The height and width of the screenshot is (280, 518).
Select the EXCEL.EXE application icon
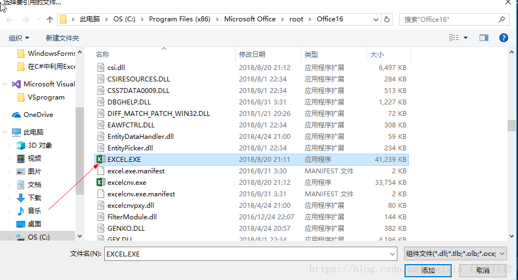[101, 160]
